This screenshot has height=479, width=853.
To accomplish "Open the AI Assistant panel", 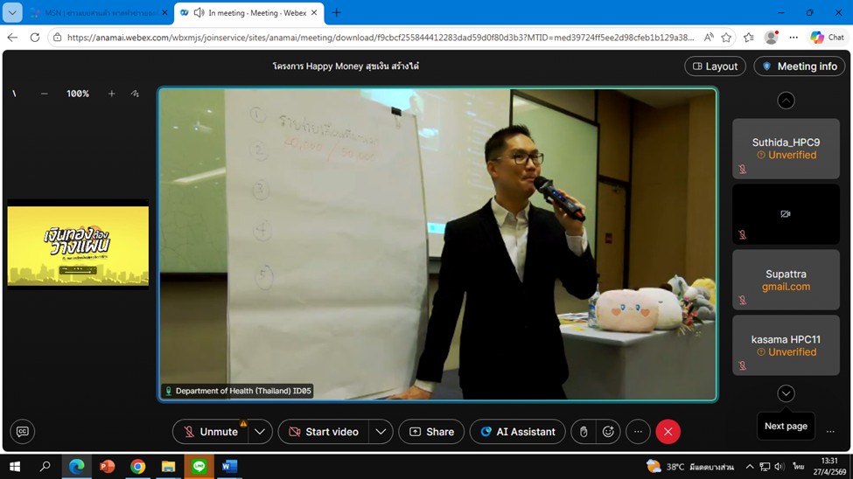I will click(x=517, y=432).
